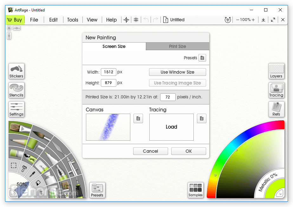Switch to the Screen Size tab
The width and height of the screenshot is (293, 207).
(x=114, y=46)
